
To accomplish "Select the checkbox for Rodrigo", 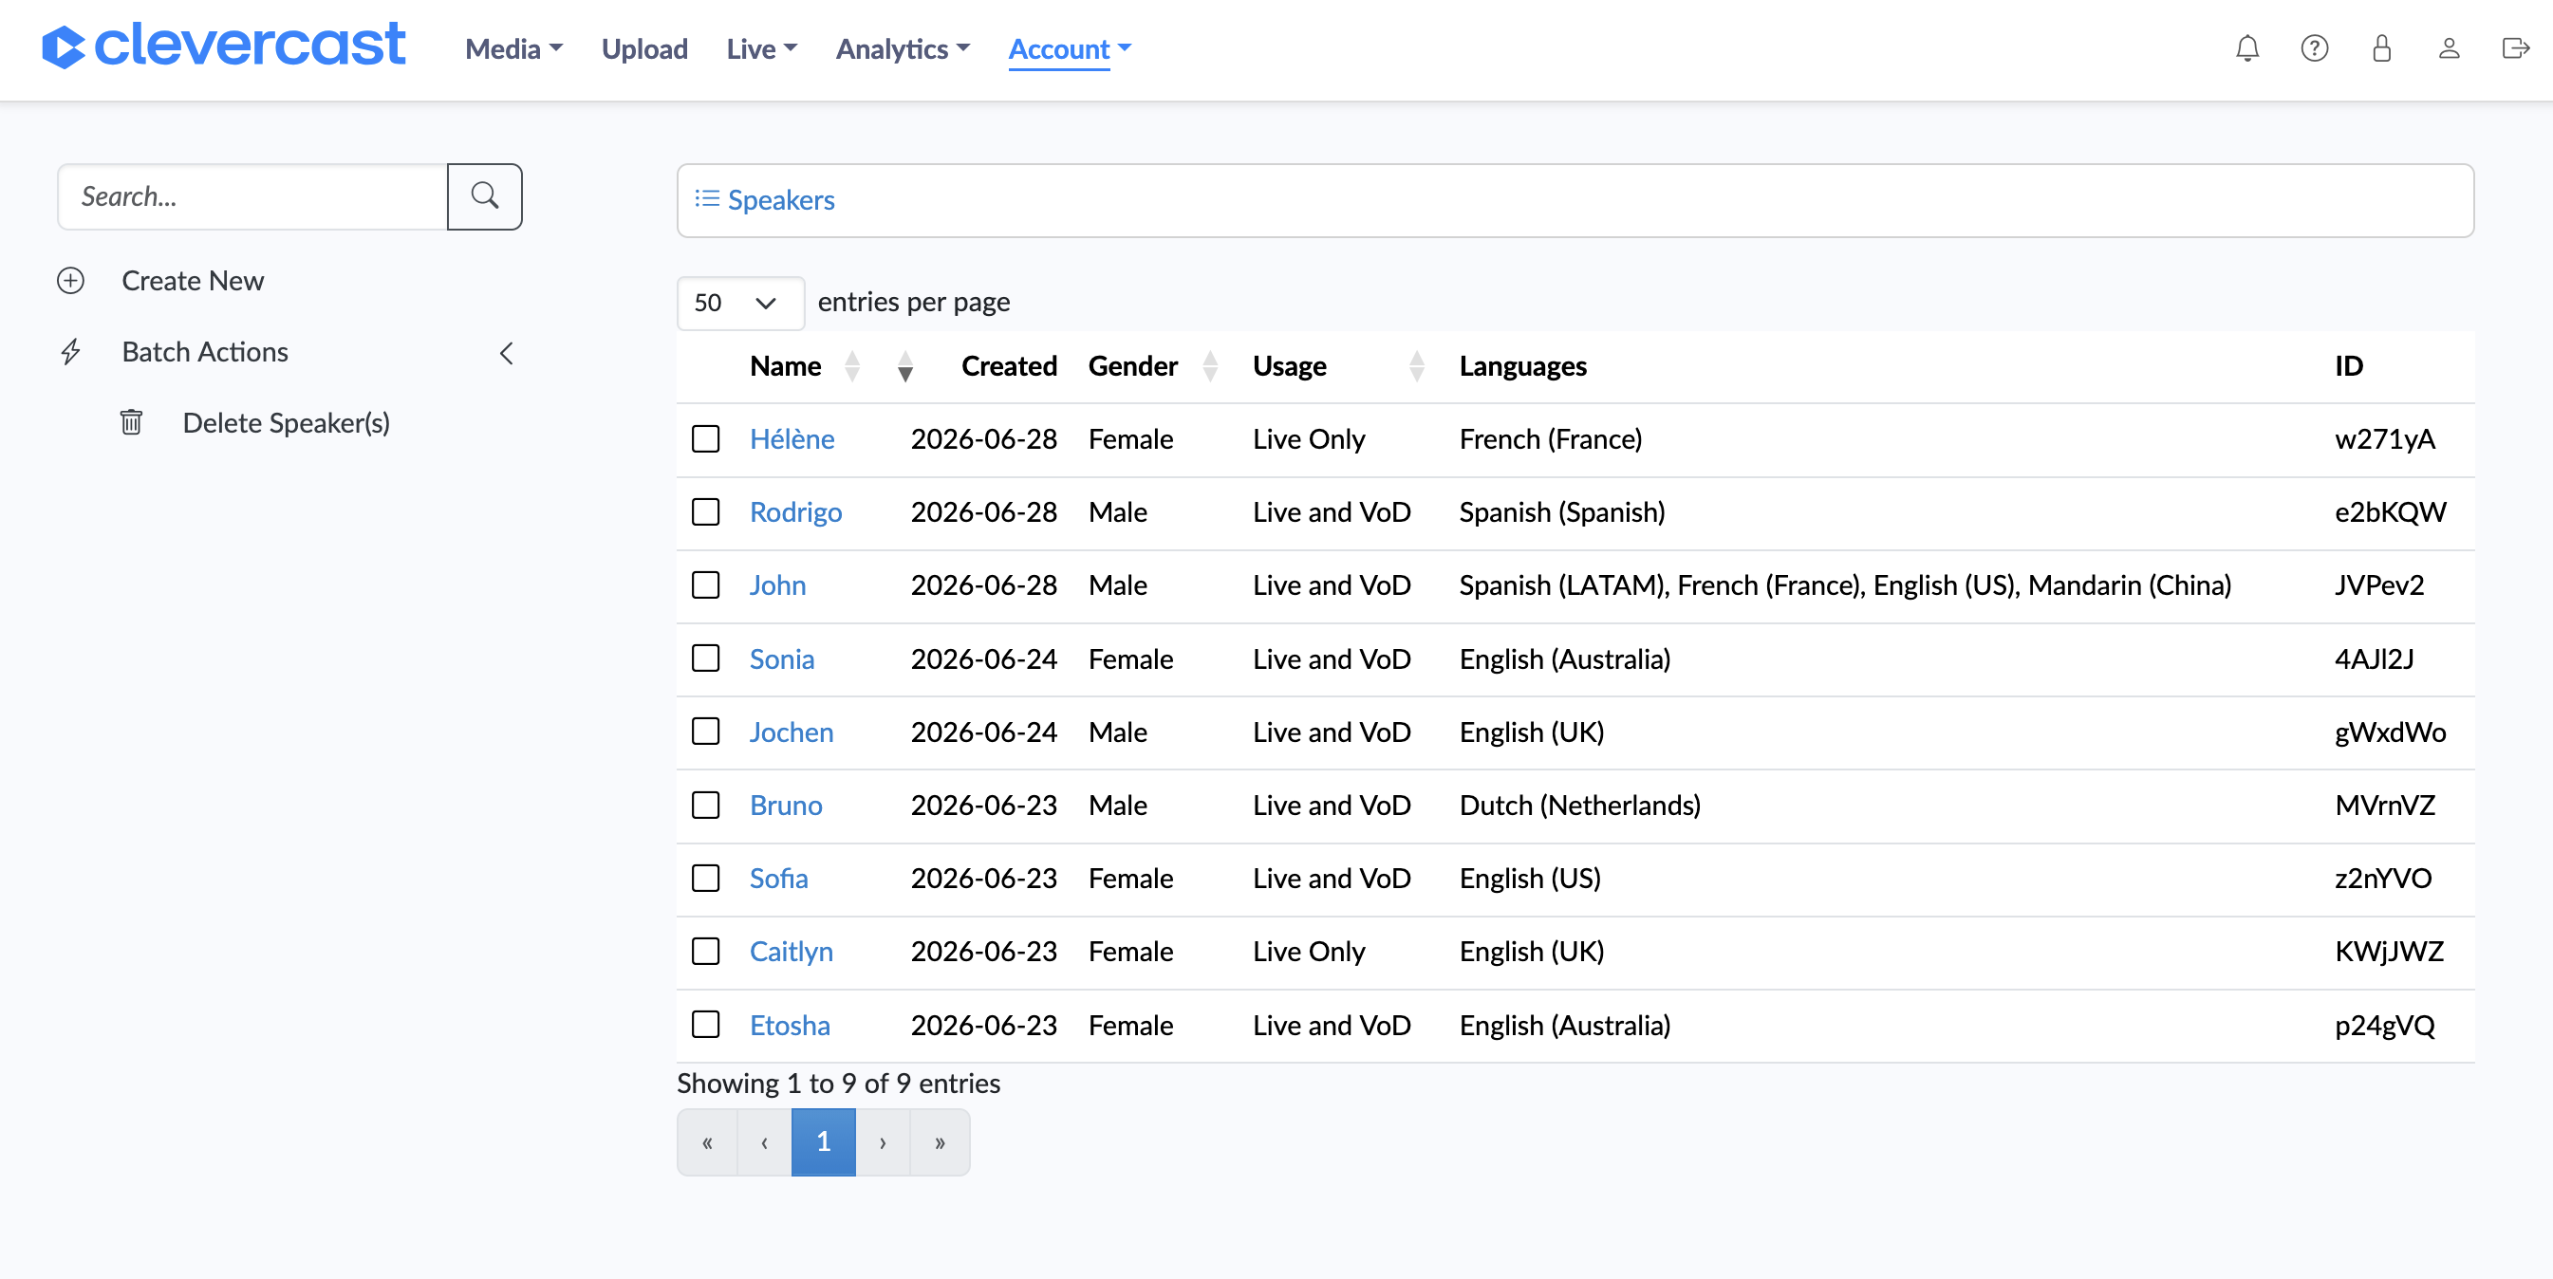I will point(706,512).
